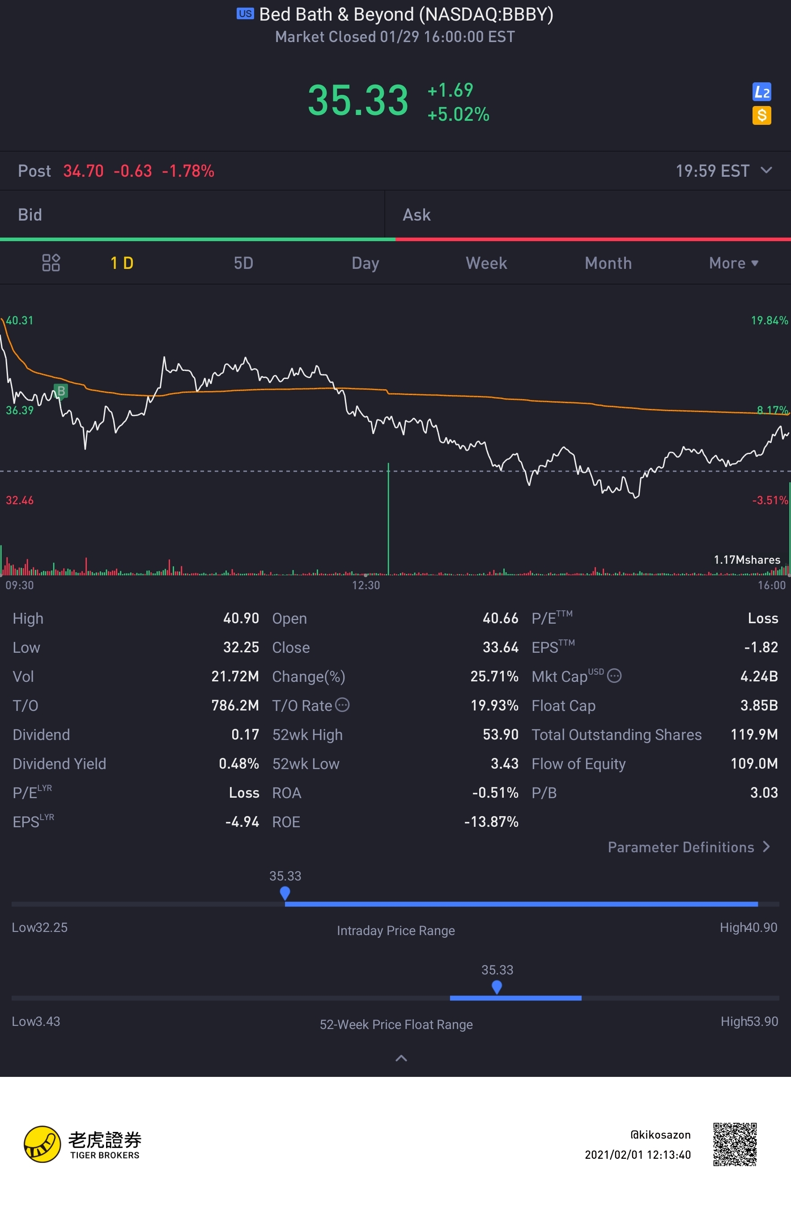
Task: Tap the stock title Bed Bath & Beyond
Action: point(406,14)
